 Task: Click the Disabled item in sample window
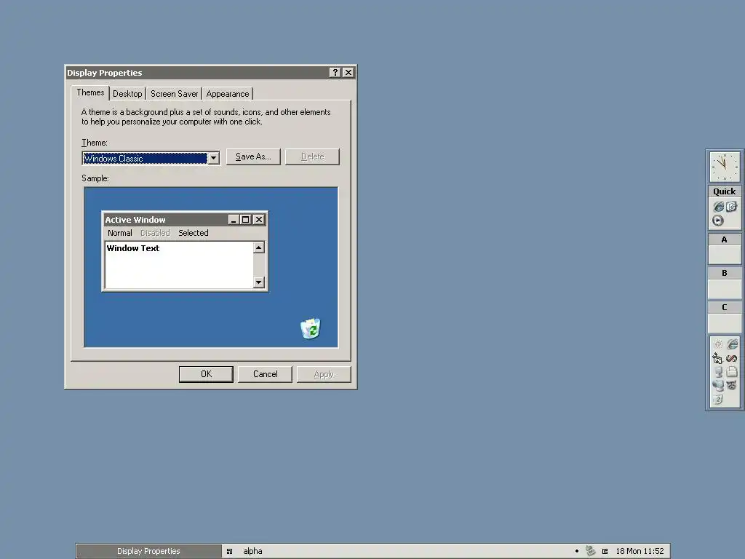click(155, 233)
